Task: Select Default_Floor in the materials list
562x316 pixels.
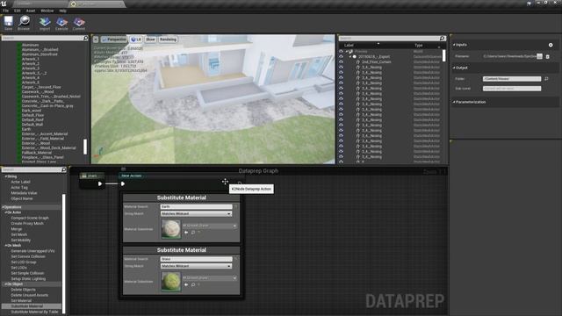Action: 32,115
